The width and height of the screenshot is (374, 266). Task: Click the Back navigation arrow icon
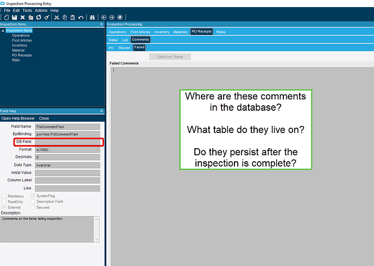click(x=104, y=17)
